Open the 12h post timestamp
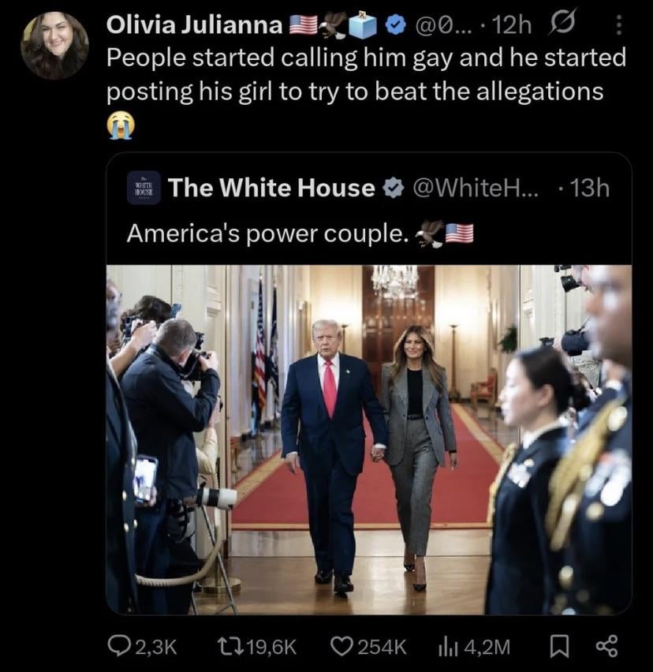The height and width of the screenshot is (672, 653). point(512,27)
